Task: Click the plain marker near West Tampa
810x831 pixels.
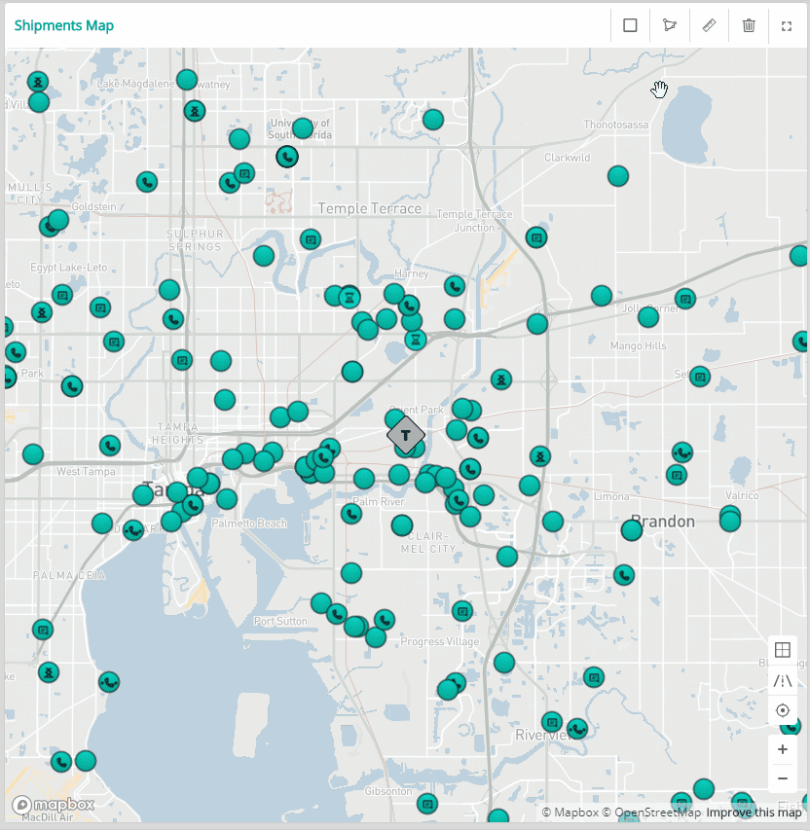Action: tap(33, 454)
